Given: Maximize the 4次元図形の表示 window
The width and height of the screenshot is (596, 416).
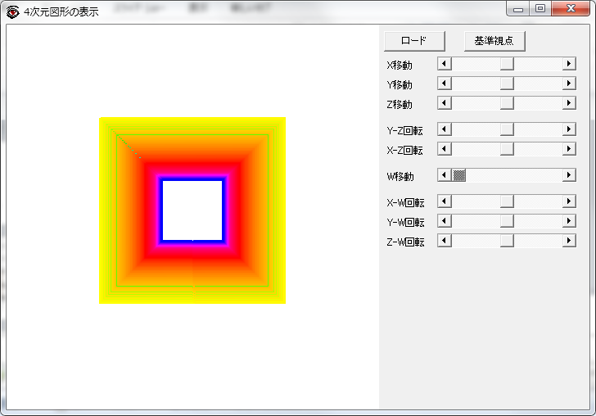Looking at the screenshot, I should [540, 9].
